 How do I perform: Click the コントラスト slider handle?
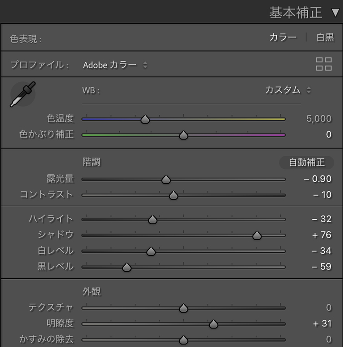tap(173, 195)
